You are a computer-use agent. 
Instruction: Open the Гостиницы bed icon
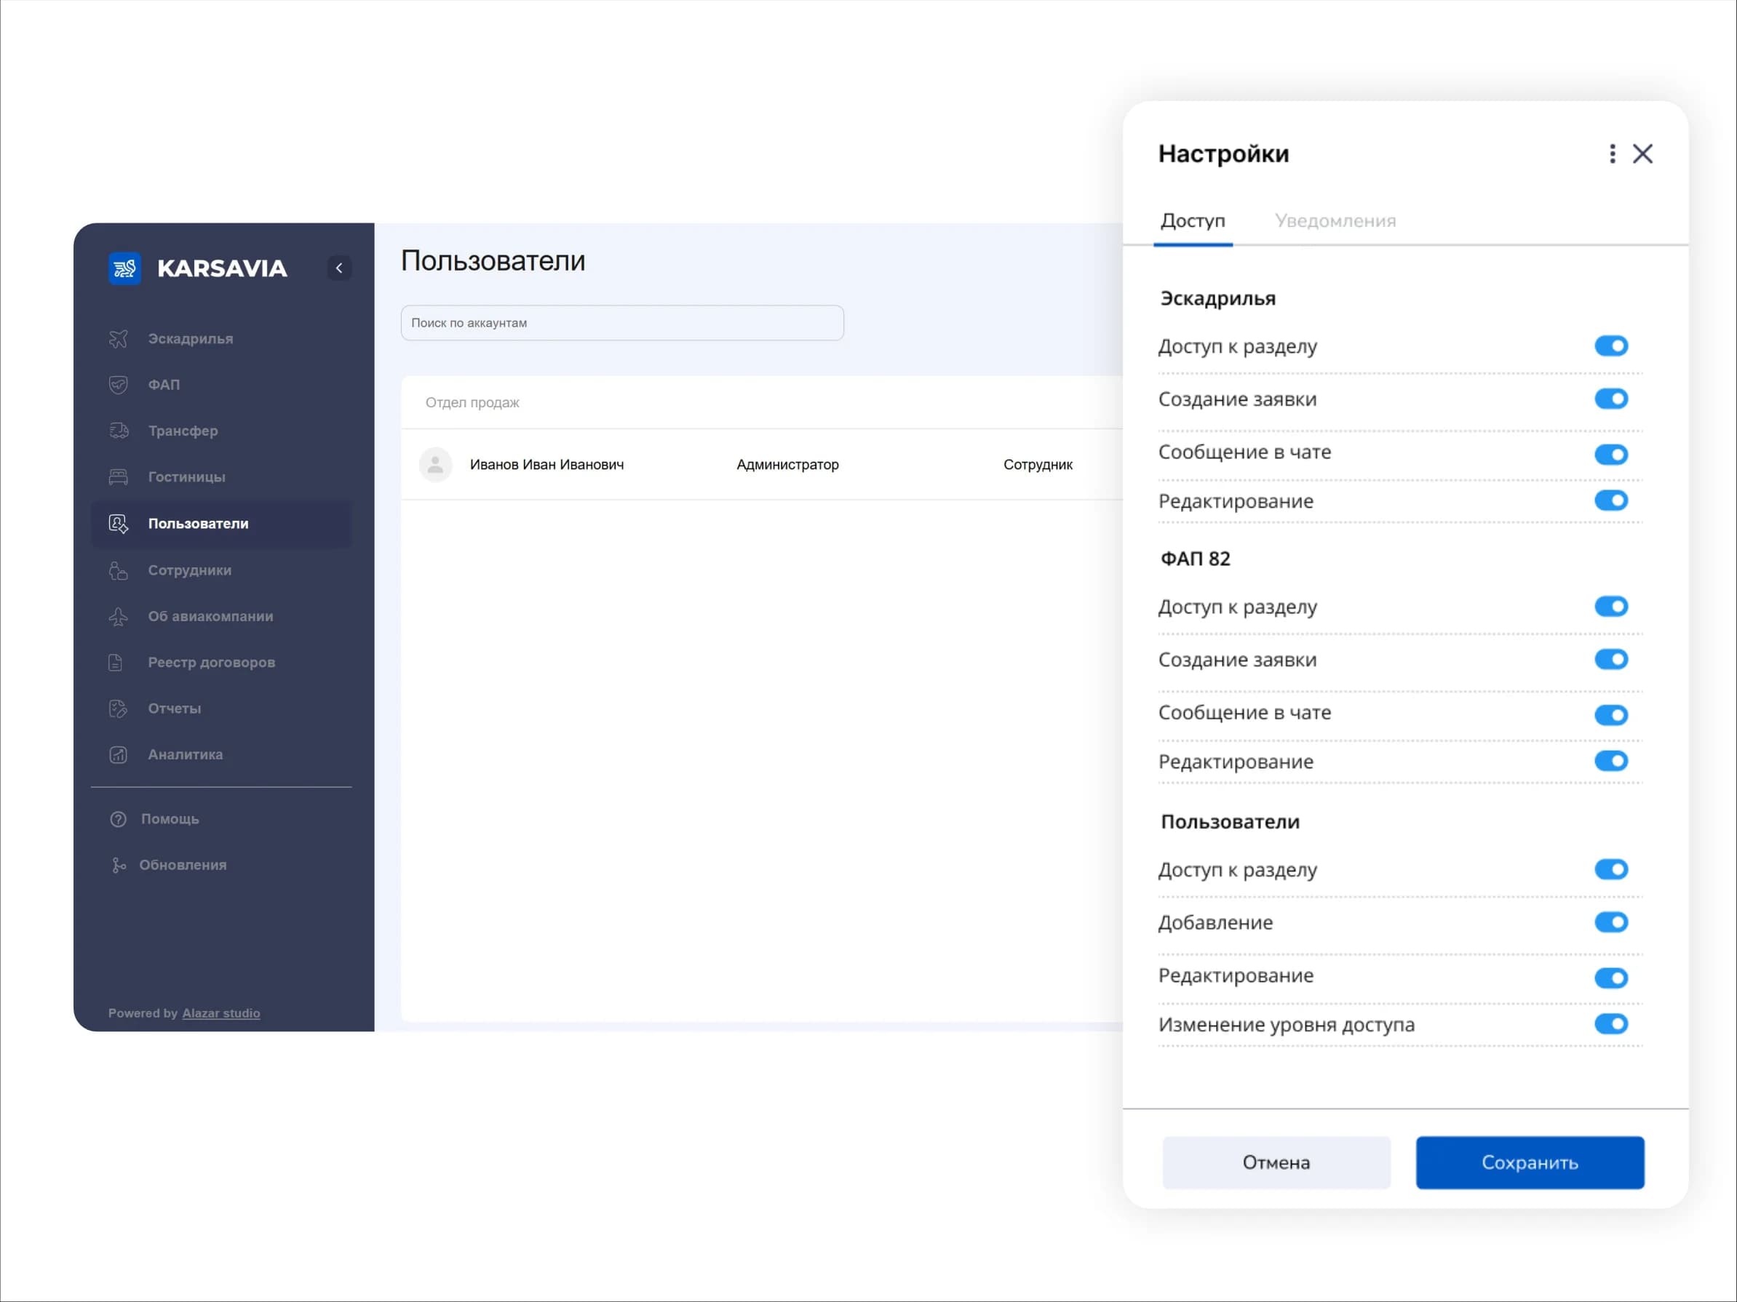coord(118,476)
